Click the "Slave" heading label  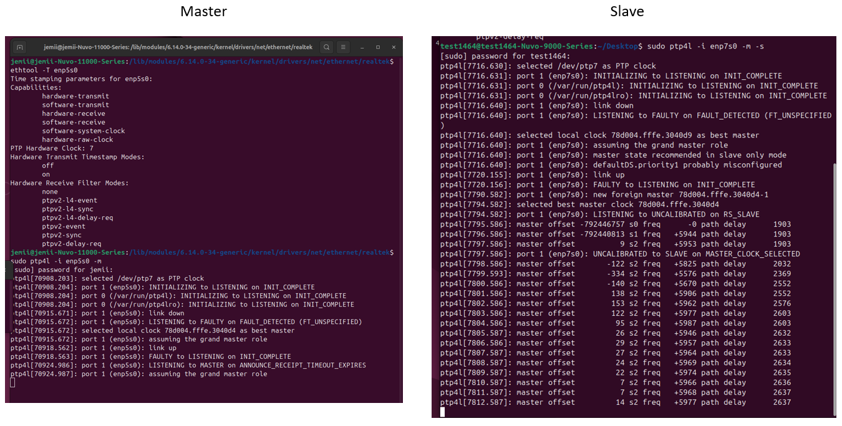point(627,11)
